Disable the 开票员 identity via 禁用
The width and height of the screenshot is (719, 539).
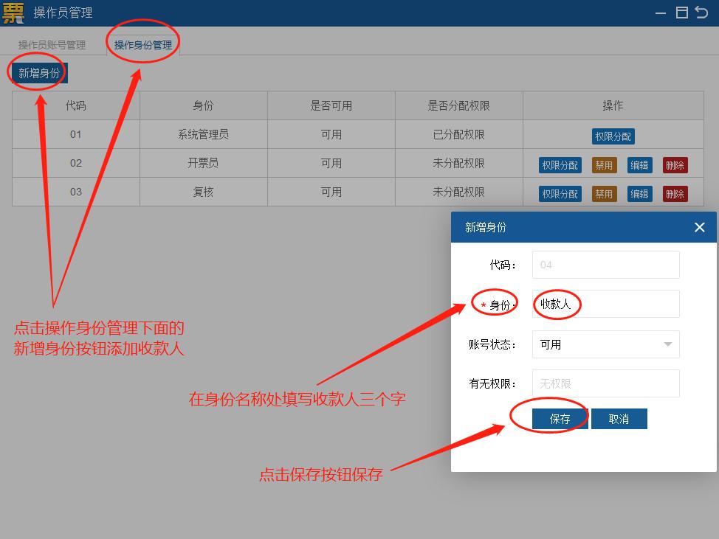click(x=603, y=165)
